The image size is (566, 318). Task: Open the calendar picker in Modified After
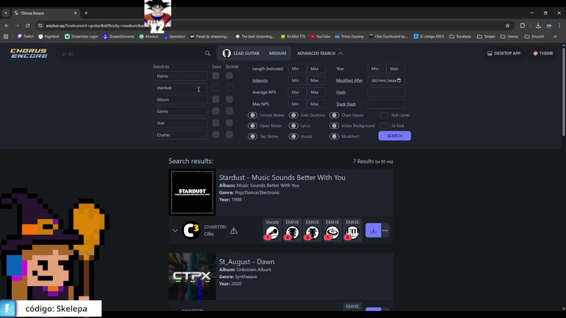(x=399, y=80)
